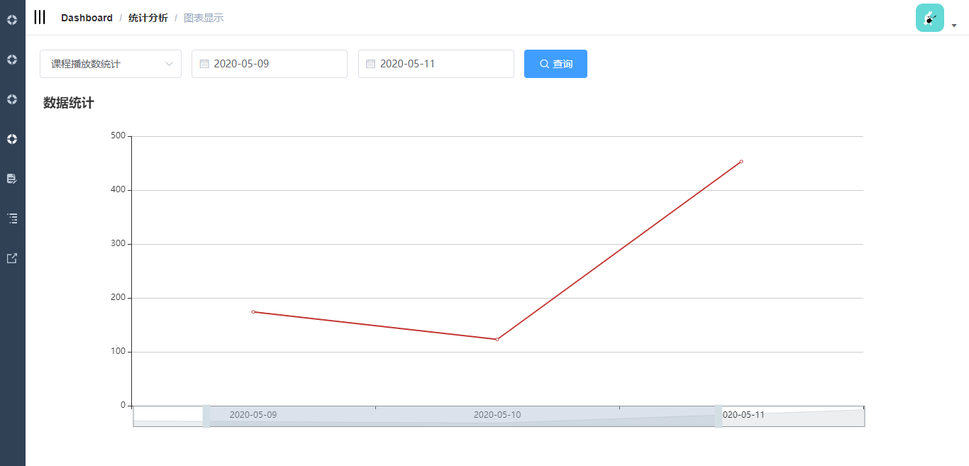
Task: Click the lowest data point on the line
Action: (x=497, y=339)
